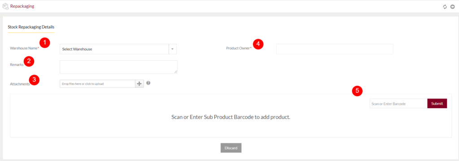
Task: Click red annotation marker number 3
Action: click(x=34, y=80)
